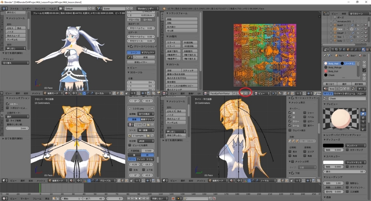
Task: Select sphere preview type icon in material preview
Action: pyautogui.click(x=363, y=114)
